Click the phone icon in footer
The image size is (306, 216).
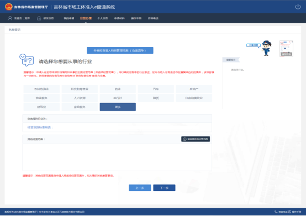[x=276, y=212]
